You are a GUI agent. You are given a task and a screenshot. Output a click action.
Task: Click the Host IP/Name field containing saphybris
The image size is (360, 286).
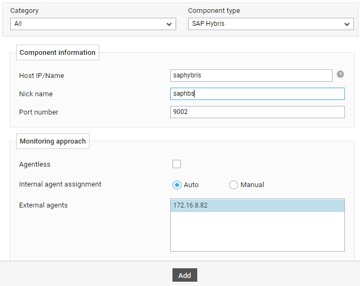tap(251, 75)
